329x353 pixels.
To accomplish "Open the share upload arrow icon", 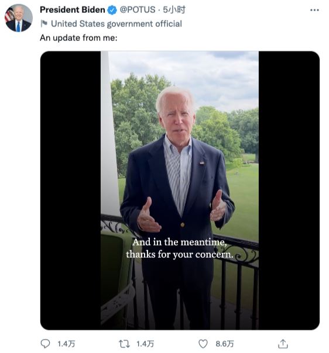I will [283, 344].
